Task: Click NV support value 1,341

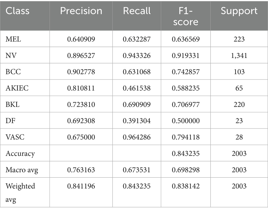Action: [x=239, y=55]
